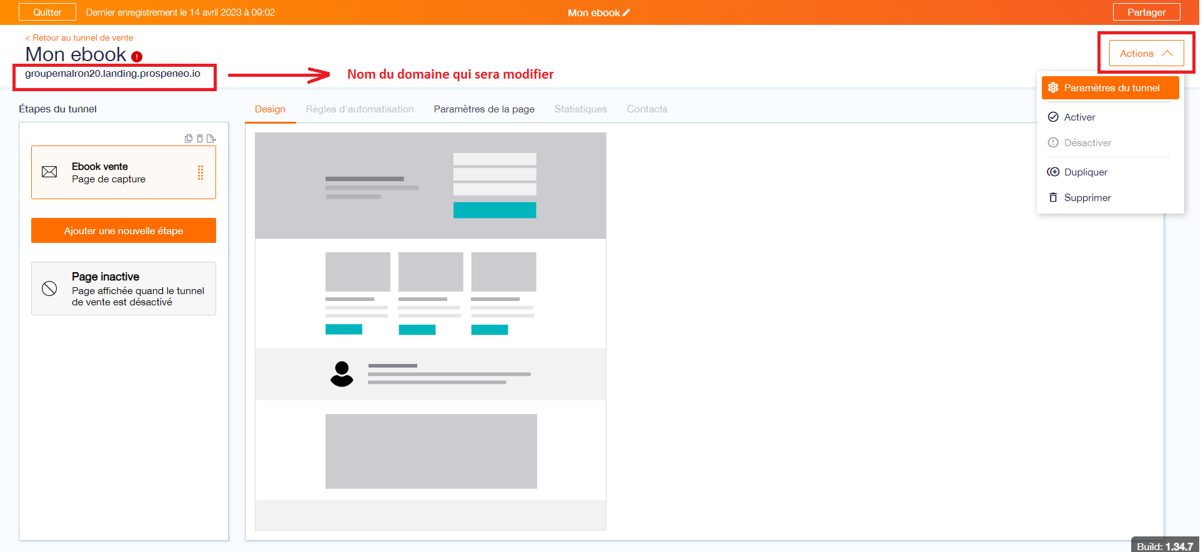
Task: Switch to Règles d'automatisation tab
Action: [360, 109]
